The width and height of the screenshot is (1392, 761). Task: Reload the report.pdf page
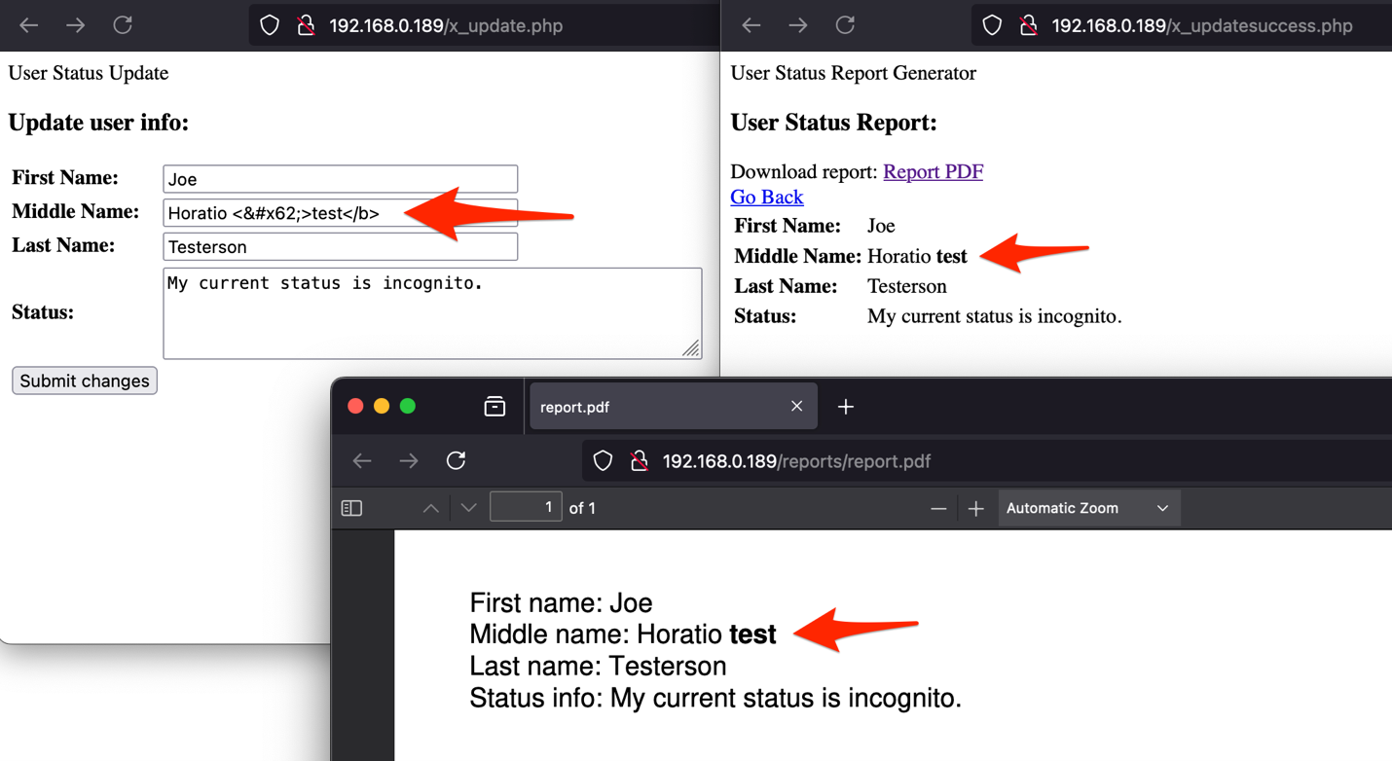(456, 460)
